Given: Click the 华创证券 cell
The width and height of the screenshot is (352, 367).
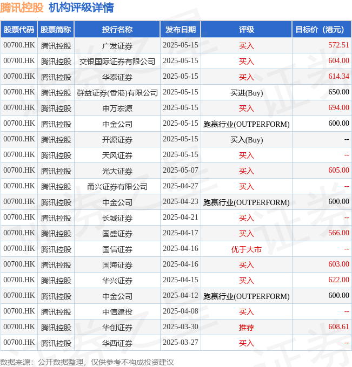Looking at the screenshot, I should (117, 328).
